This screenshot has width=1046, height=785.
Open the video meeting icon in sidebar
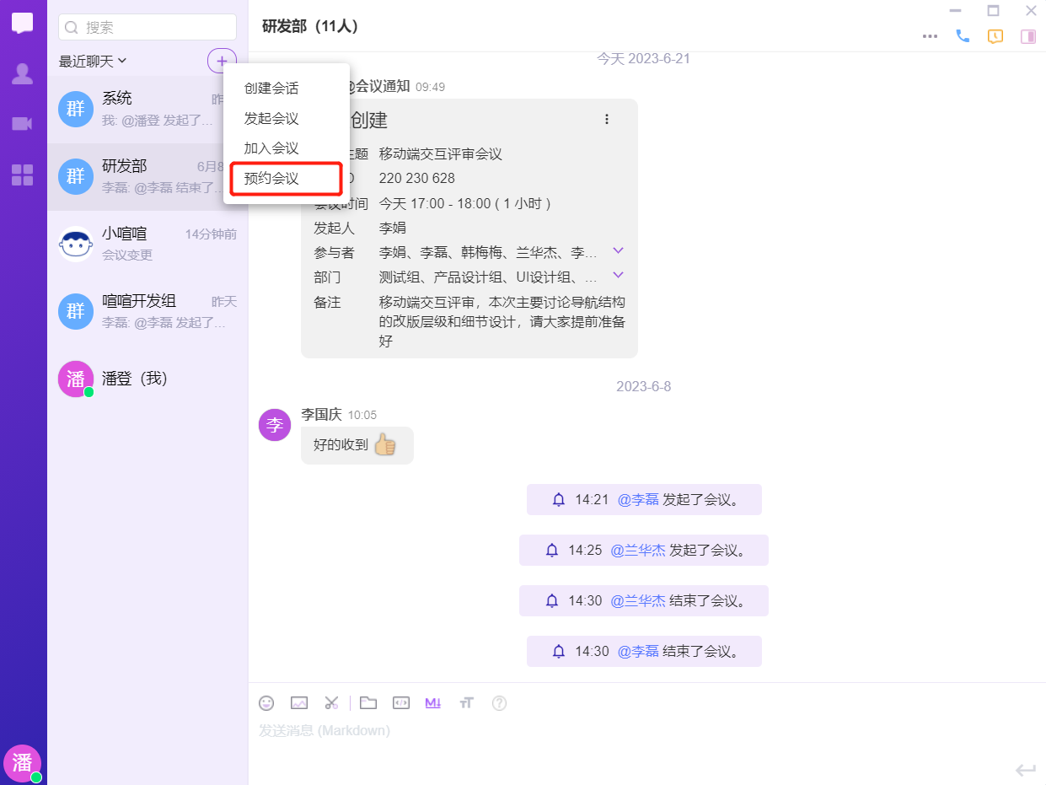23,124
